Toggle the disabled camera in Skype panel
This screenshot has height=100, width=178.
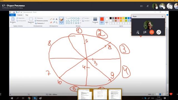tap(145, 32)
